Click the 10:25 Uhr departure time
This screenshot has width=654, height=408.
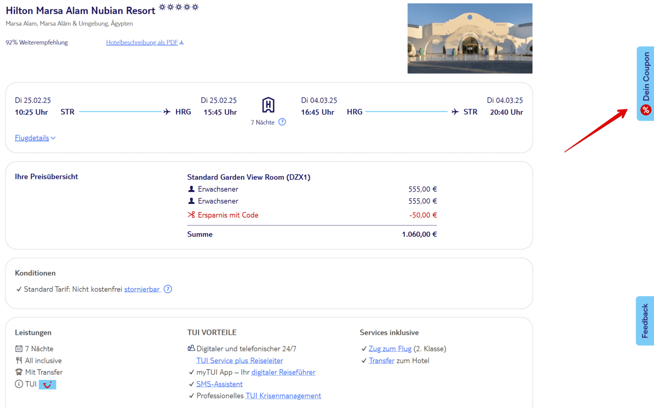tap(32, 112)
